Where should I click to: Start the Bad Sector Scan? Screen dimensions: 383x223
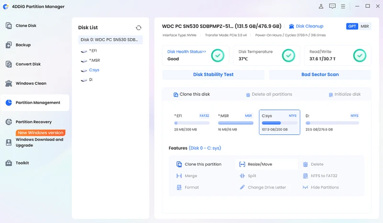[320, 75]
